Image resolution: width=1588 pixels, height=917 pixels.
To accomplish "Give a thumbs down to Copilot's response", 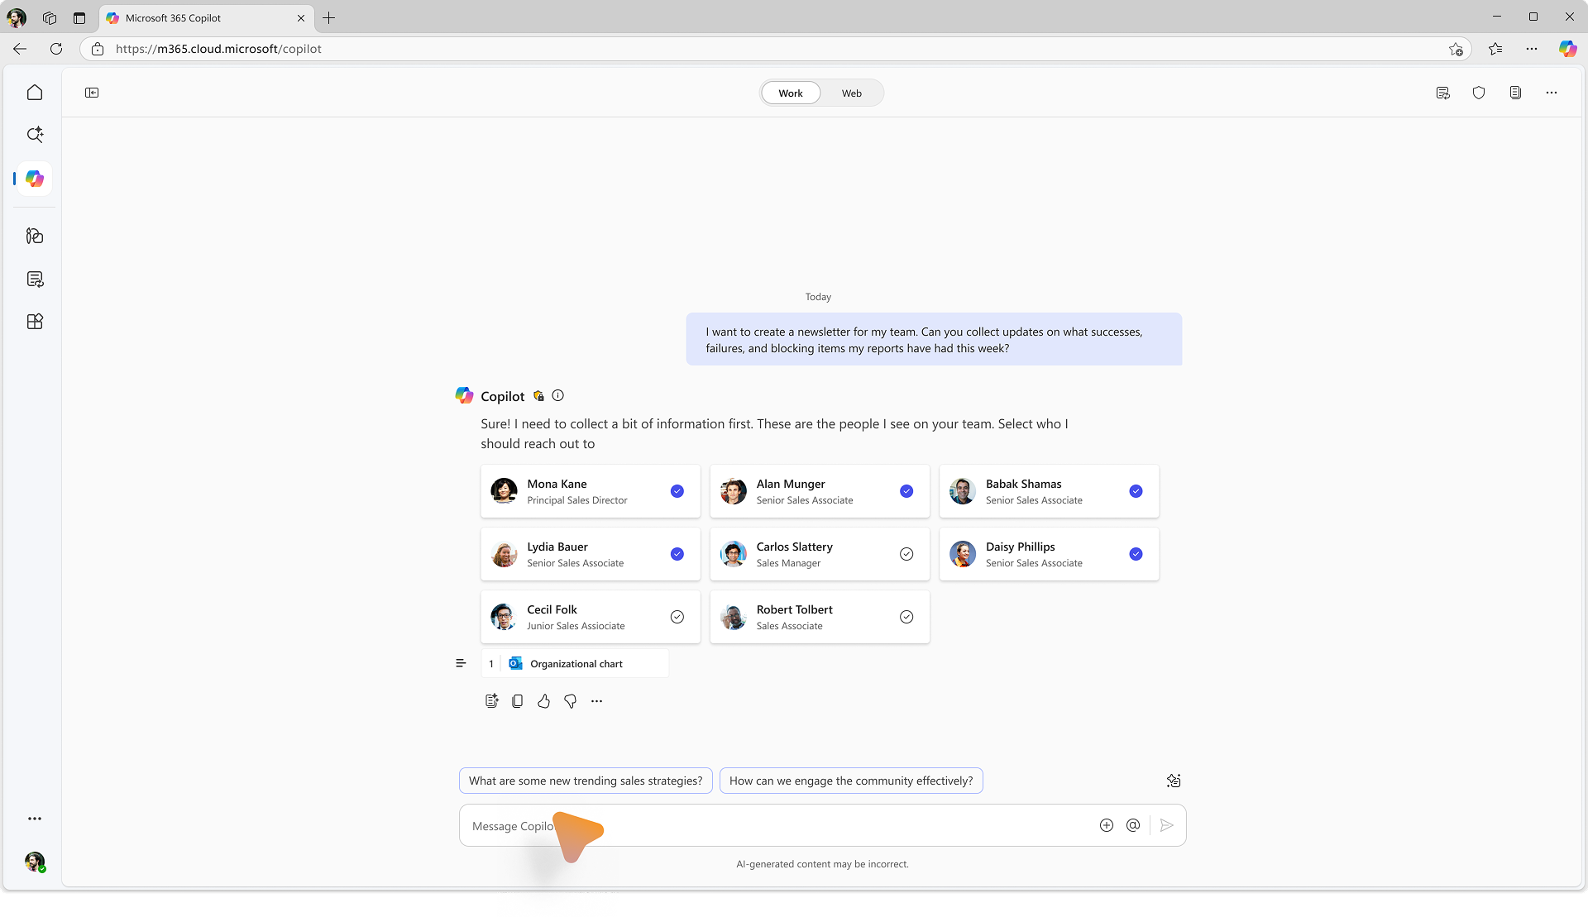I will [x=569, y=700].
